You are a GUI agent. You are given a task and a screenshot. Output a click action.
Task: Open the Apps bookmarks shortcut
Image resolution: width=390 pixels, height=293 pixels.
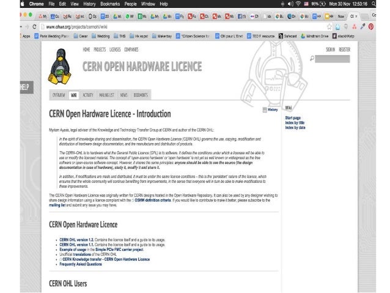click(25, 36)
